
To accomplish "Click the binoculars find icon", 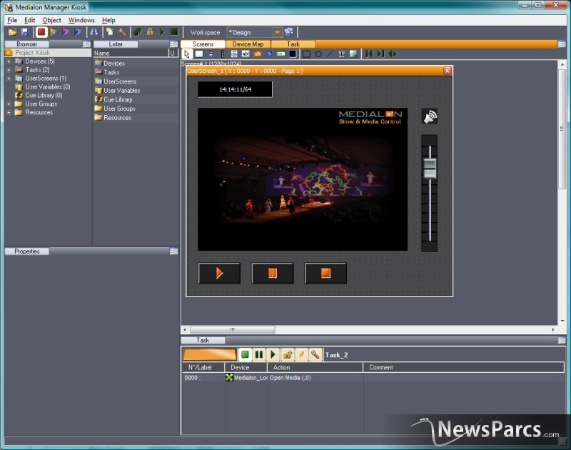I will [x=94, y=32].
